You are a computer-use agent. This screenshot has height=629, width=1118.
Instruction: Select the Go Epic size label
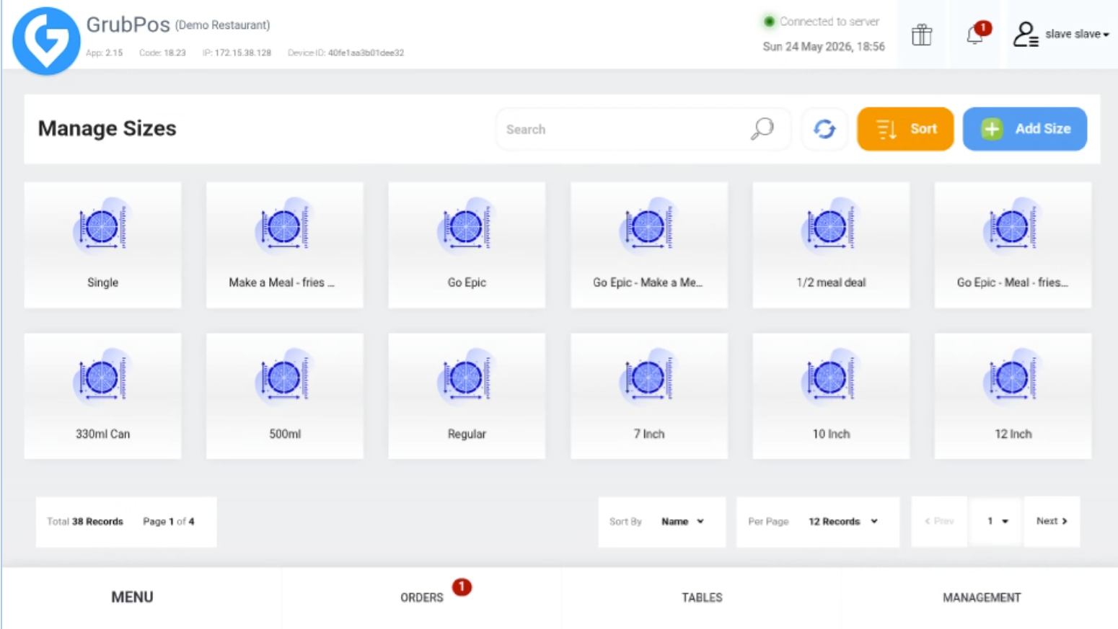[467, 282]
